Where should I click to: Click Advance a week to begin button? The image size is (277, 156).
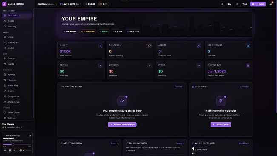point(122,124)
